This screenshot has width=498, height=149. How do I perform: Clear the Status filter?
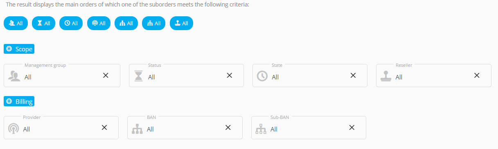(230, 75)
